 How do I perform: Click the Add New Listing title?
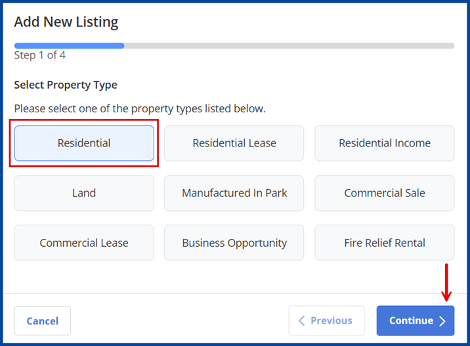point(66,22)
